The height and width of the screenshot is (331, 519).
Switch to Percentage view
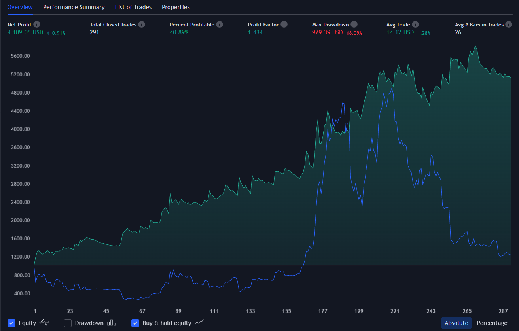tap(492, 323)
